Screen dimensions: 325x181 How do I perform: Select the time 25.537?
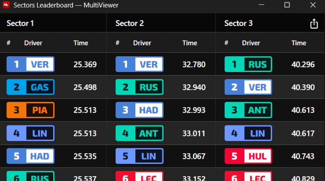coord(85,178)
